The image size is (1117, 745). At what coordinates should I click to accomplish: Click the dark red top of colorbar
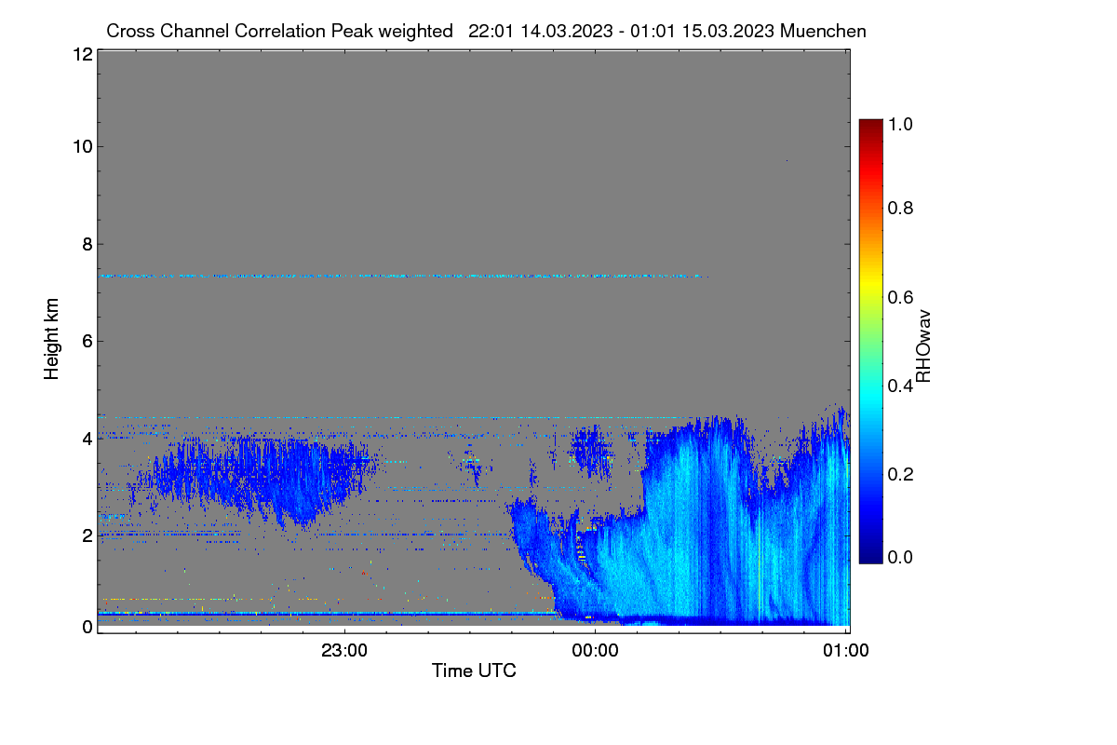point(870,126)
